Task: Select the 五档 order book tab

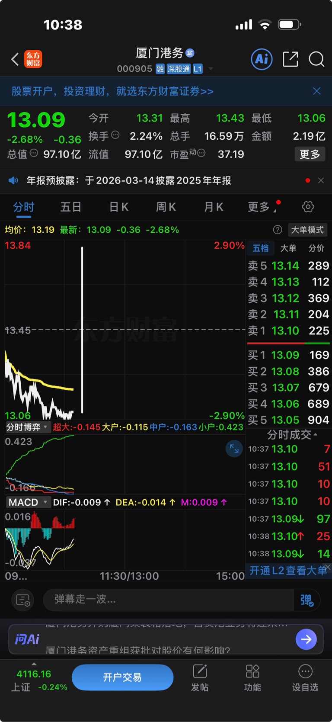Action: click(x=261, y=248)
